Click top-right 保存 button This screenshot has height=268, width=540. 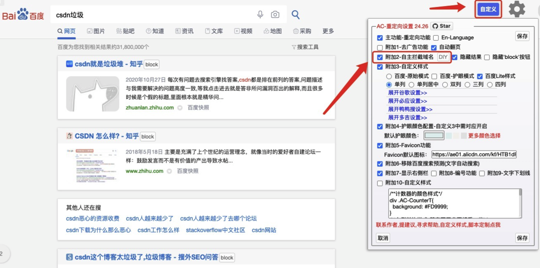tap(522, 36)
